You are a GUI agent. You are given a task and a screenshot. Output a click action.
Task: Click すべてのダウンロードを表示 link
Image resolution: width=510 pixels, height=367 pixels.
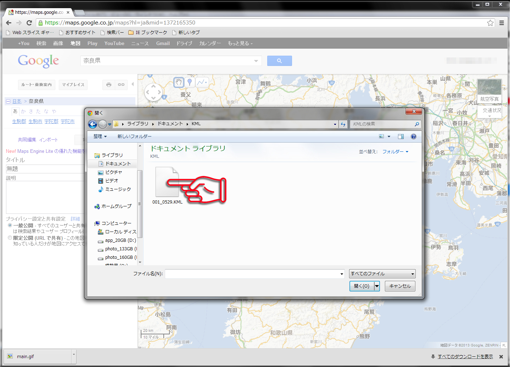pyautogui.click(x=465, y=357)
